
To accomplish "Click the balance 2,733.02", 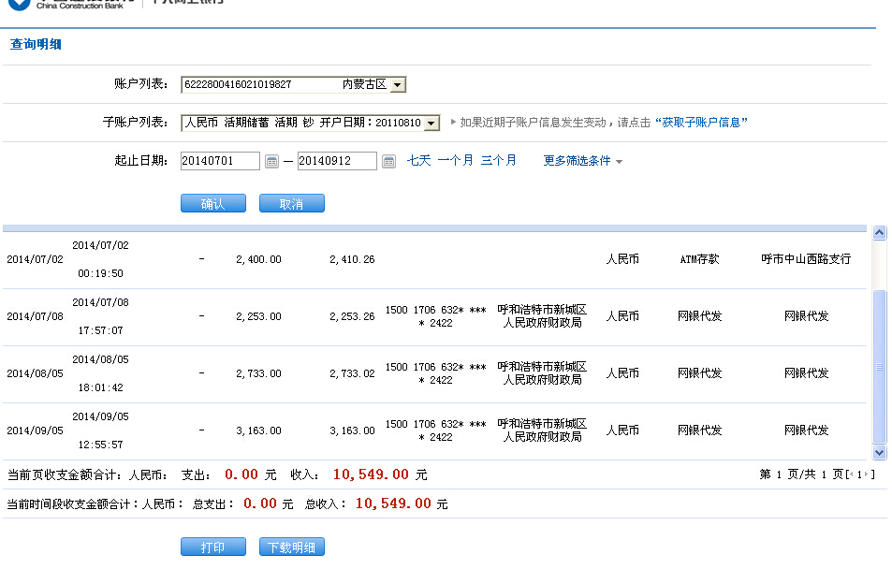I will coord(352,373).
